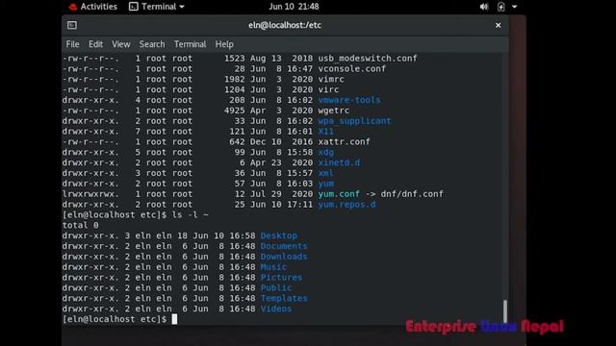Click the new terminal tab icon in titlebar
Viewport: 616px width, 346px height.
click(x=72, y=25)
